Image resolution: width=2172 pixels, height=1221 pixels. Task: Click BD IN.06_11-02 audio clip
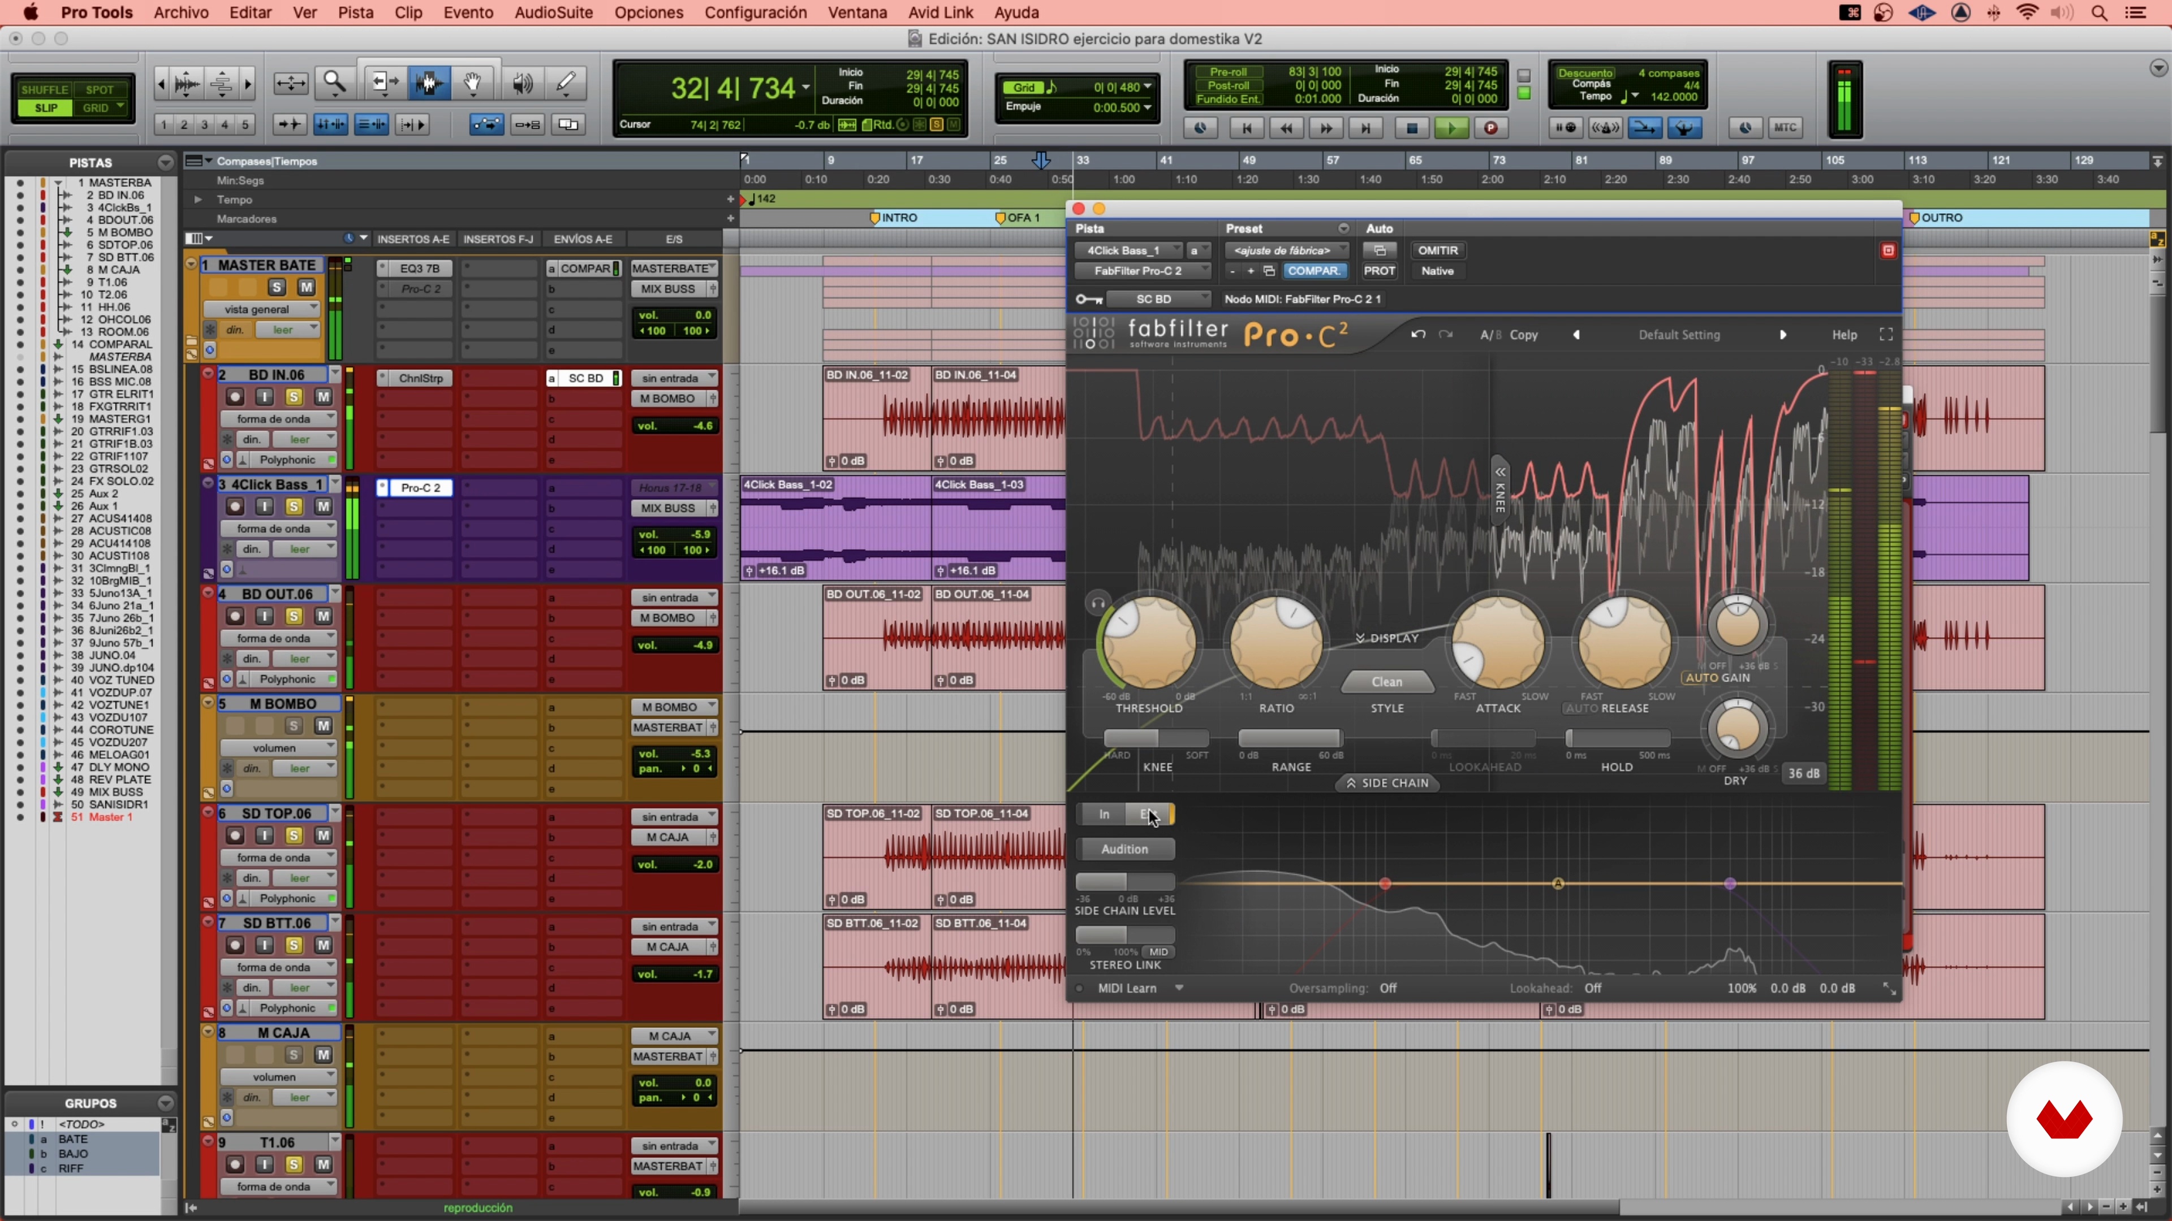tap(877, 418)
